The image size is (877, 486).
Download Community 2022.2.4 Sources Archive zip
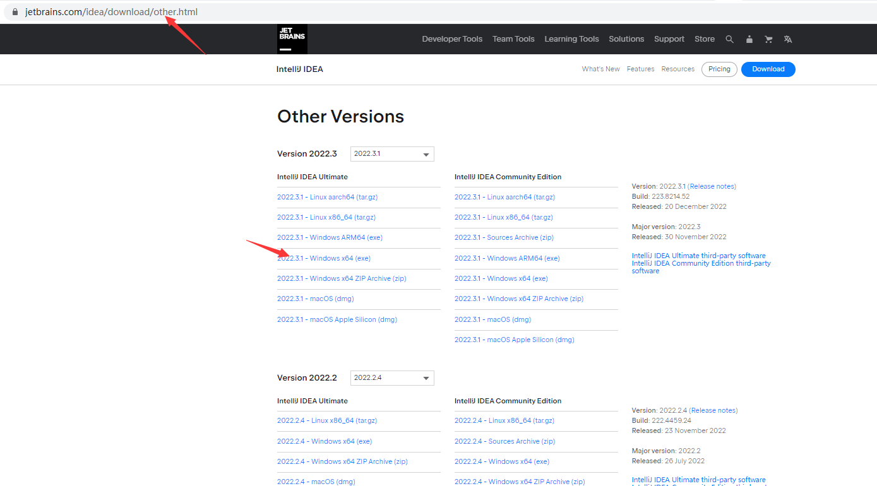pyautogui.click(x=505, y=441)
